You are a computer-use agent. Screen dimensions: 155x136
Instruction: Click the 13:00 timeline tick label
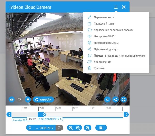click(x=75, y=108)
